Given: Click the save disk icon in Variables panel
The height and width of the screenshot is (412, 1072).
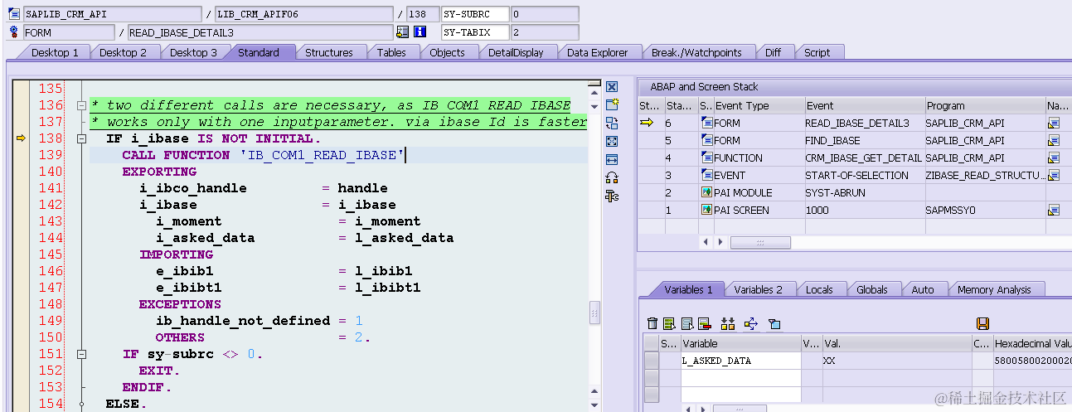Looking at the screenshot, I should [983, 323].
